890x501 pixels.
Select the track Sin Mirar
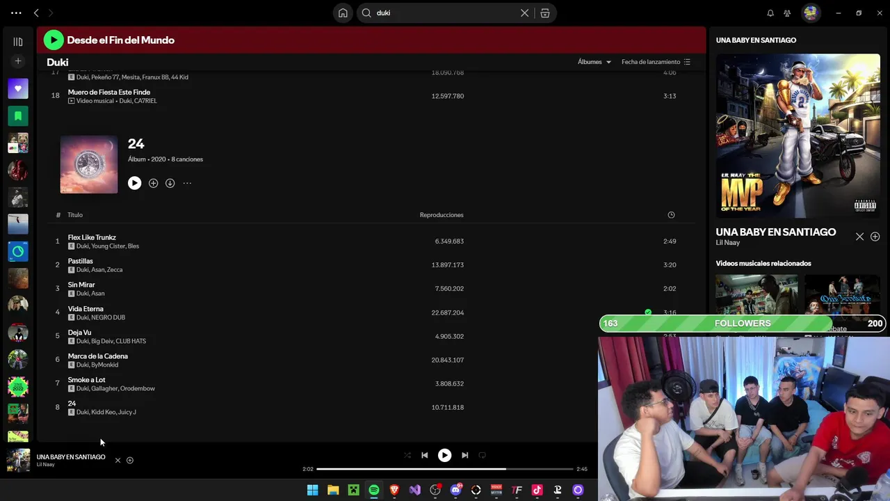pos(81,285)
